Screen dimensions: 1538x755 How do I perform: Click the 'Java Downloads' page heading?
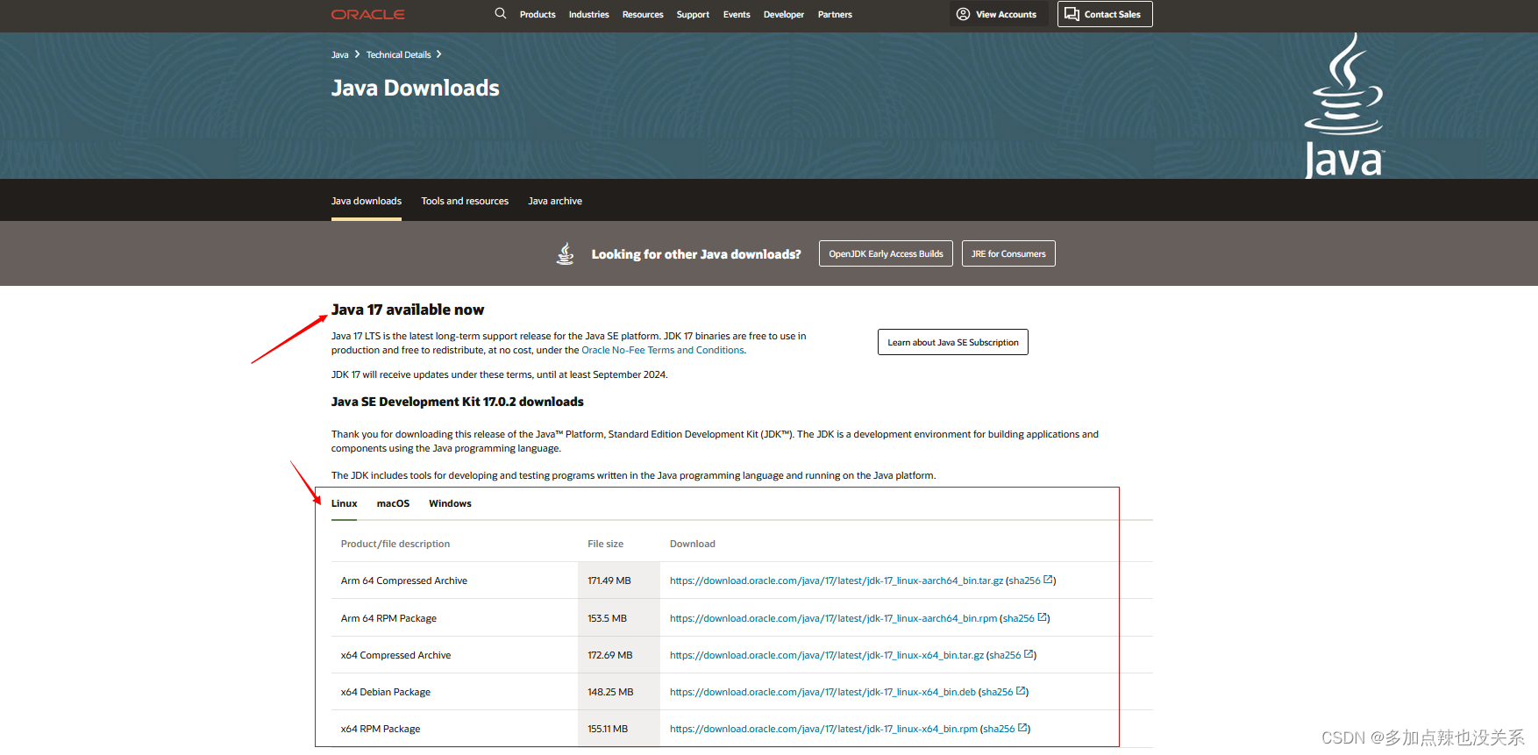pyautogui.click(x=416, y=88)
